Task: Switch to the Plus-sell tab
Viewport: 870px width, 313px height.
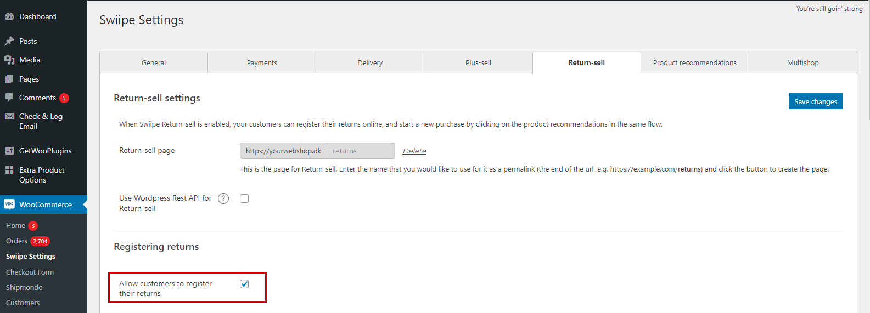Action: click(478, 62)
